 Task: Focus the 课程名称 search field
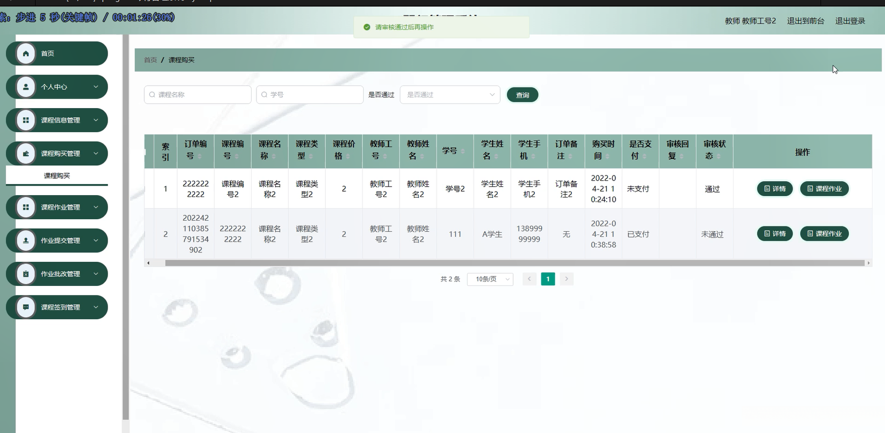point(198,95)
